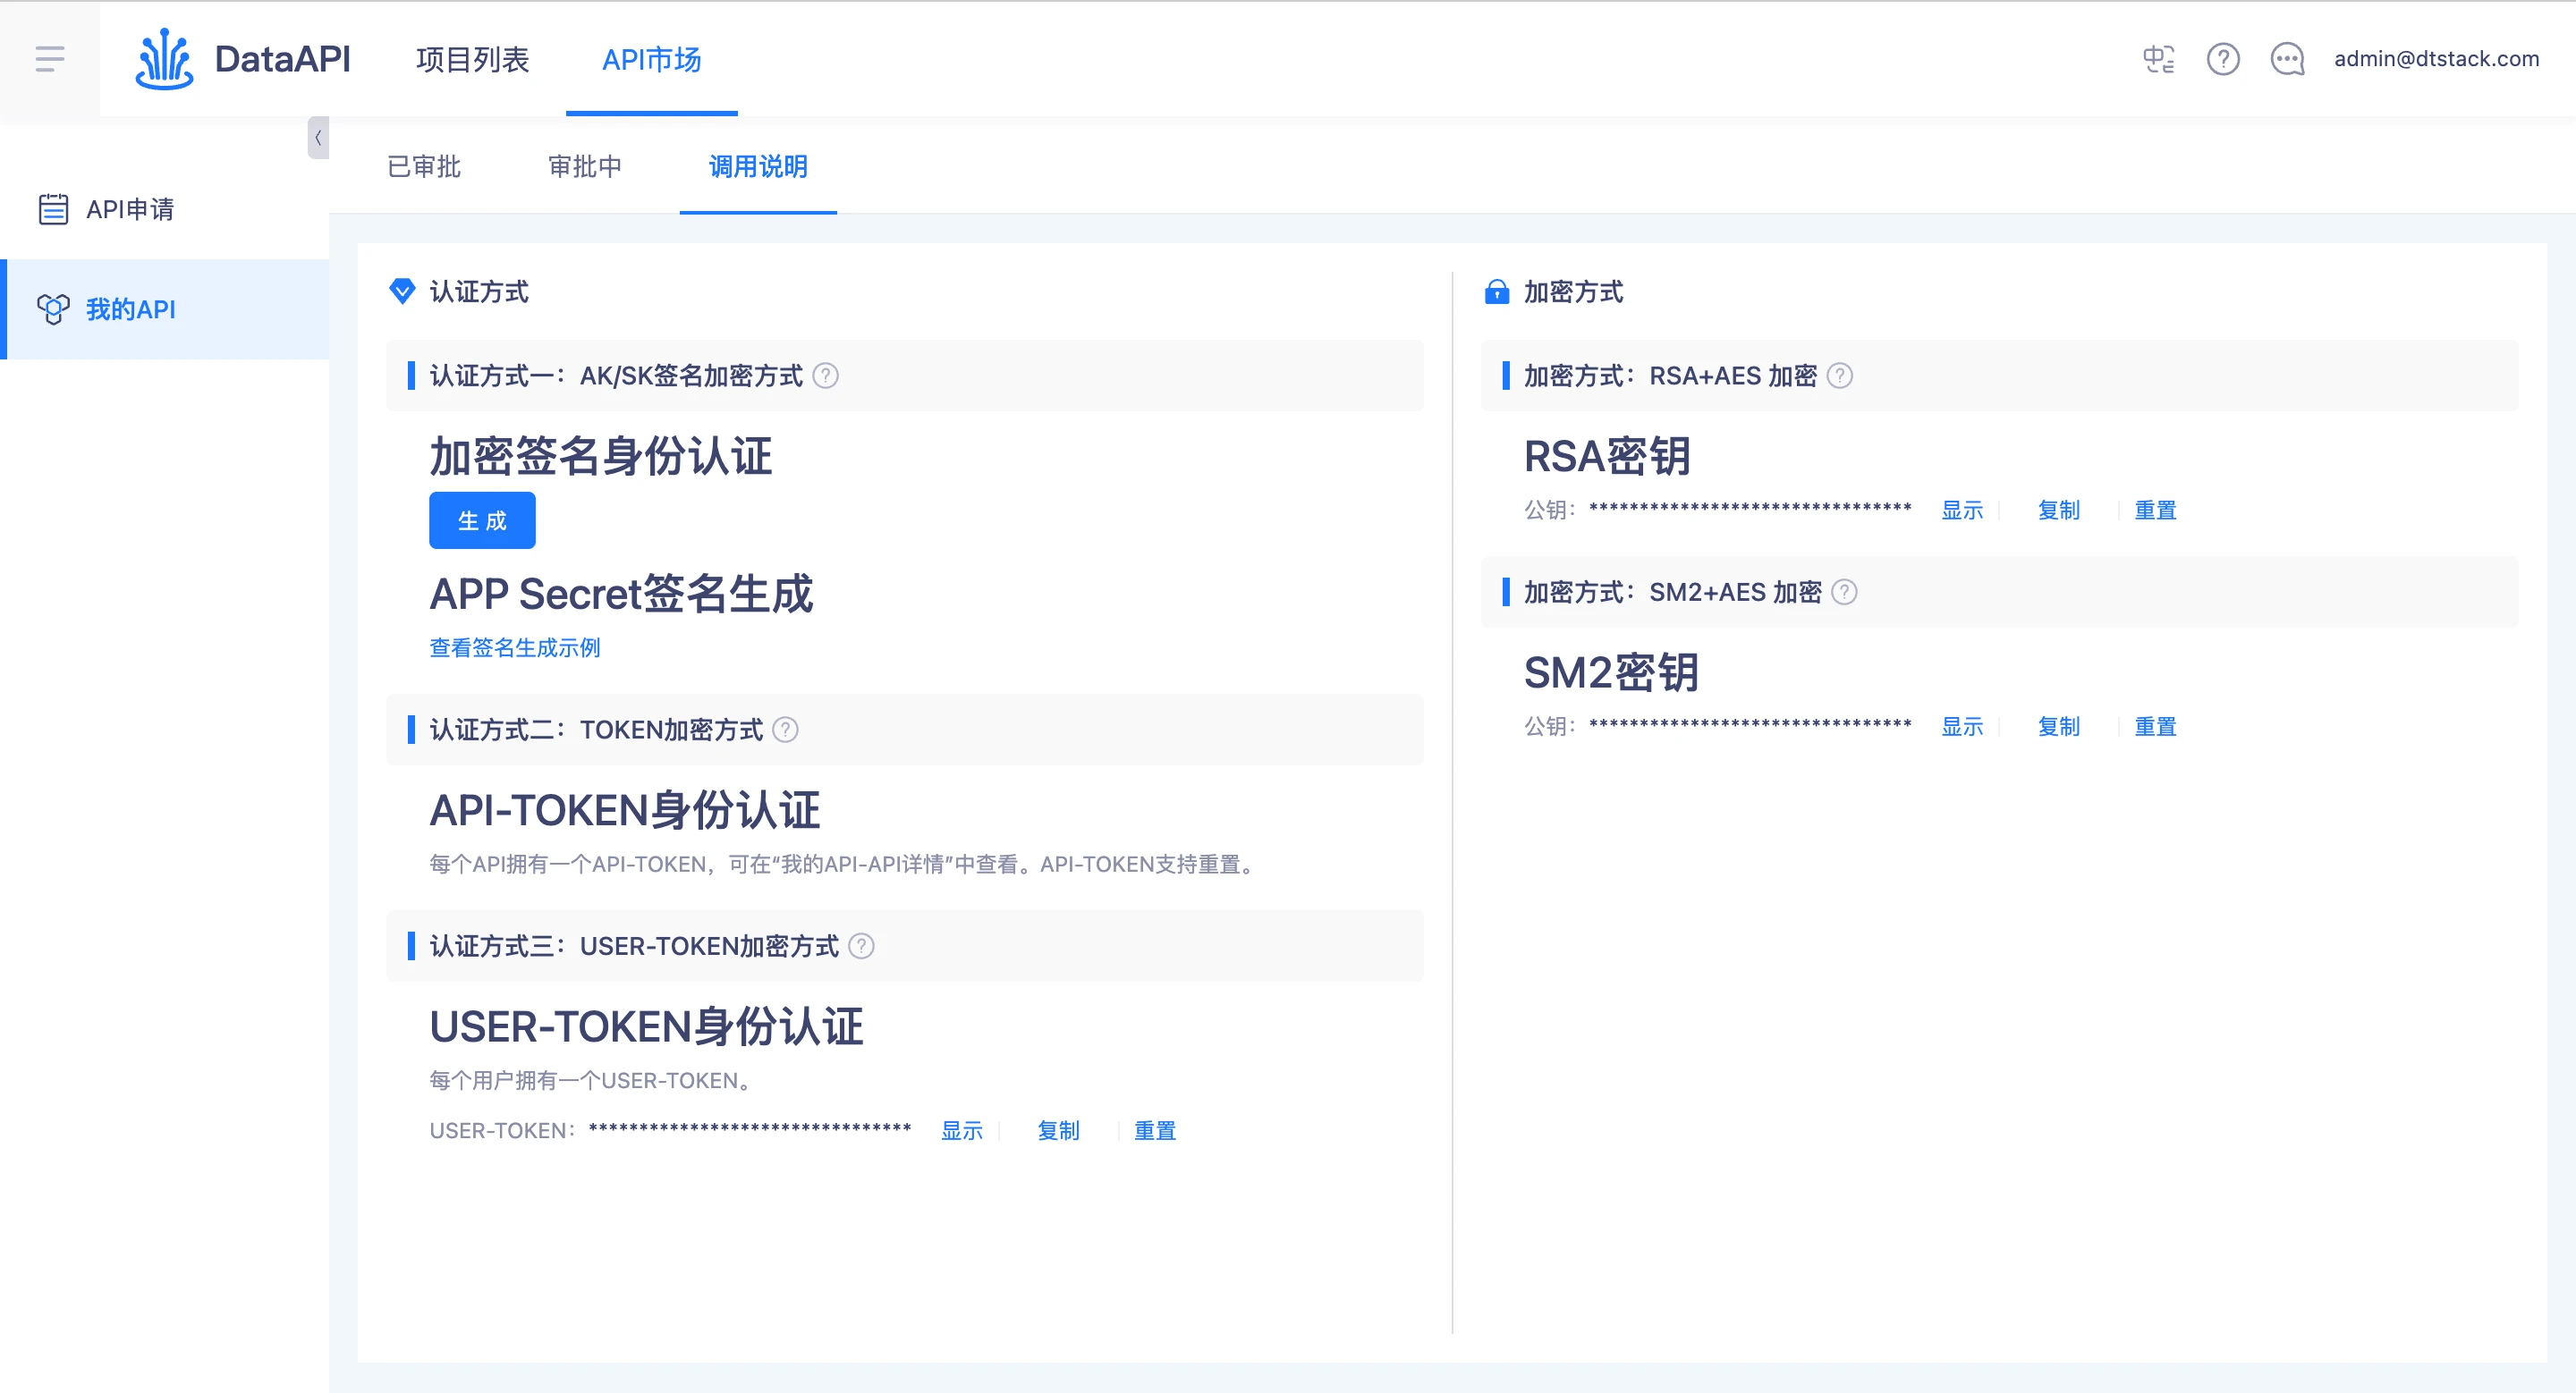Open the 项目列表 top menu

[472, 59]
